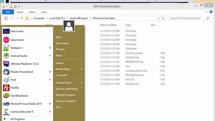Open the Start Screen shortcut icon

6,31
